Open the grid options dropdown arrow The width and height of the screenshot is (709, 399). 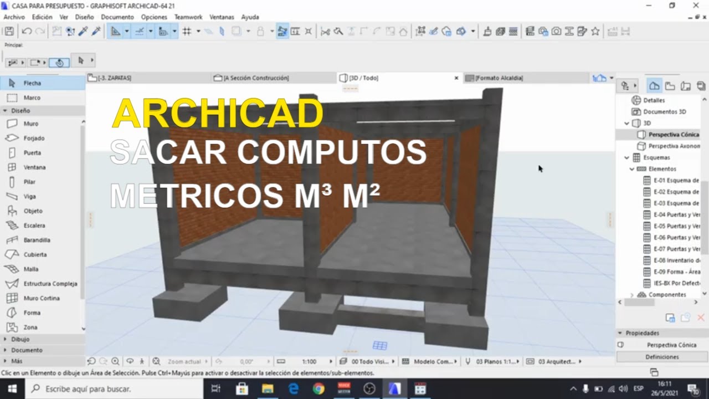[198, 32]
